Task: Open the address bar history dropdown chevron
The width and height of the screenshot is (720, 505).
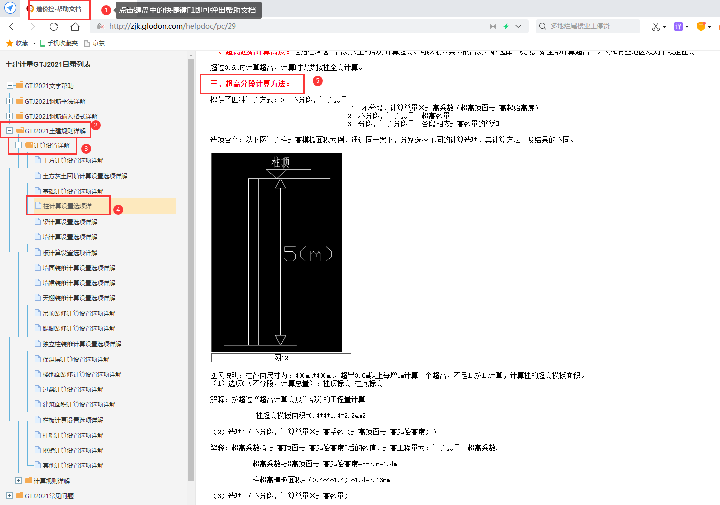Action: (518, 26)
